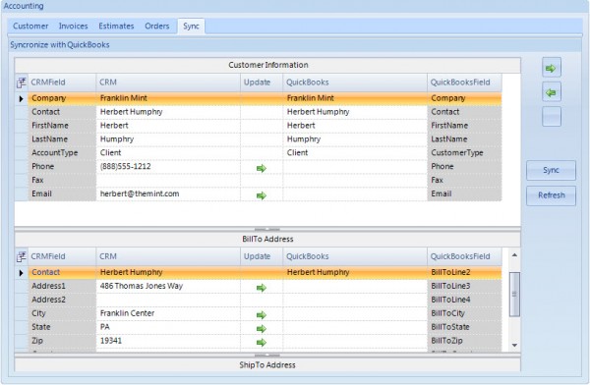Click QuickBooksField header in BillTo Address
The height and width of the screenshot is (385, 590).
(464, 256)
